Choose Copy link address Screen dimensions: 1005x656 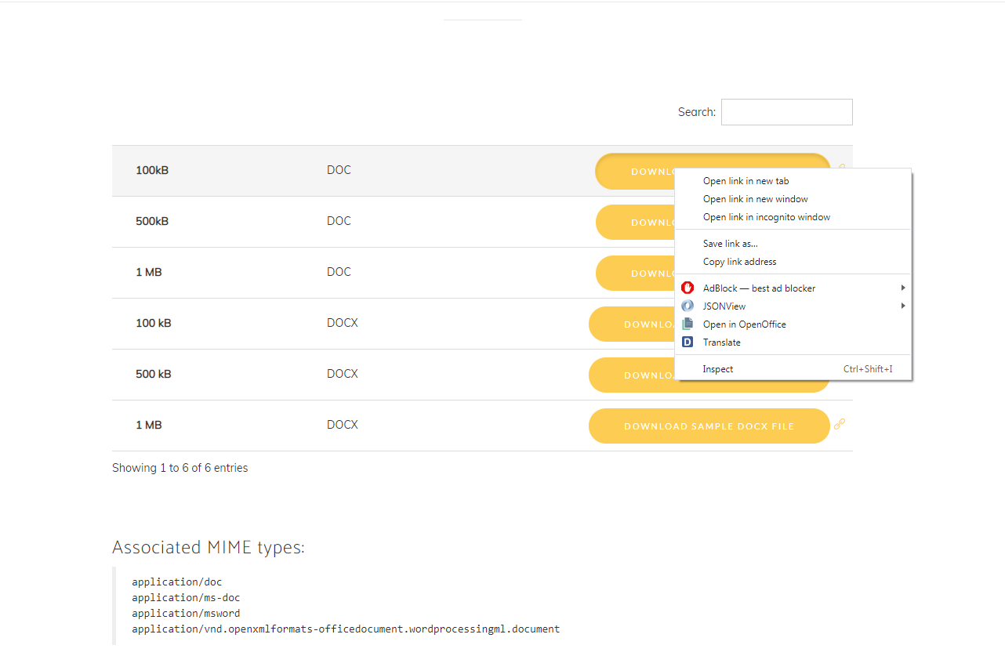coord(739,262)
